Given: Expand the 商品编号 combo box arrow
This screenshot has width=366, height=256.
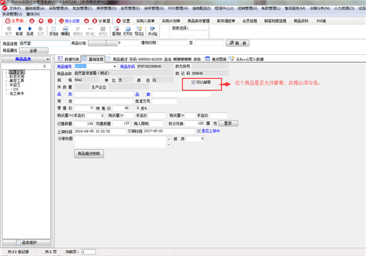Looking at the screenshot, I should click(x=114, y=67).
